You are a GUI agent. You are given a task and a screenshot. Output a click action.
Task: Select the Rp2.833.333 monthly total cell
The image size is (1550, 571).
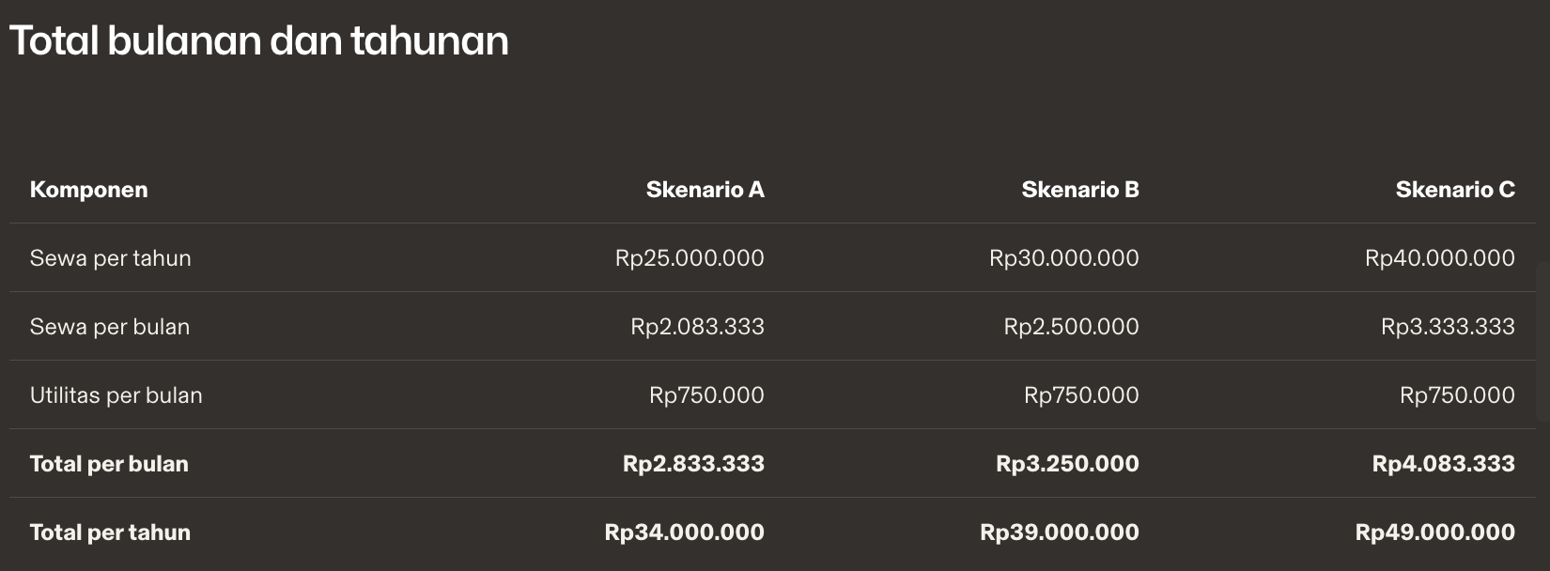693,464
